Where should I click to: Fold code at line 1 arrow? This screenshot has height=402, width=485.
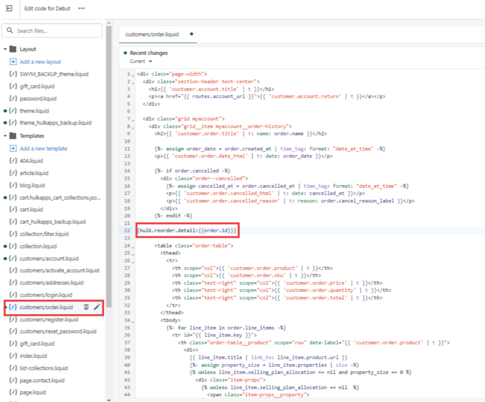pyautogui.click(x=133, y=75)
